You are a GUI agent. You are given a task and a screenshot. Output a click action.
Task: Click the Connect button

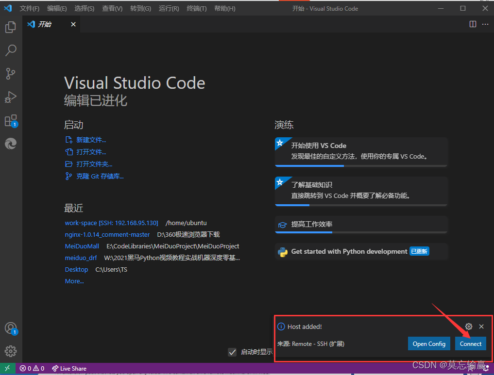coord(470,343)
